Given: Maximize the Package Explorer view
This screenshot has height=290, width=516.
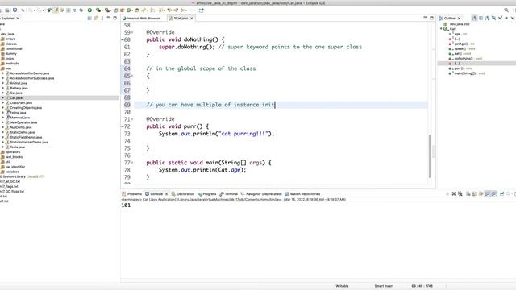Looking at the screenshot, I should (114, 18).
